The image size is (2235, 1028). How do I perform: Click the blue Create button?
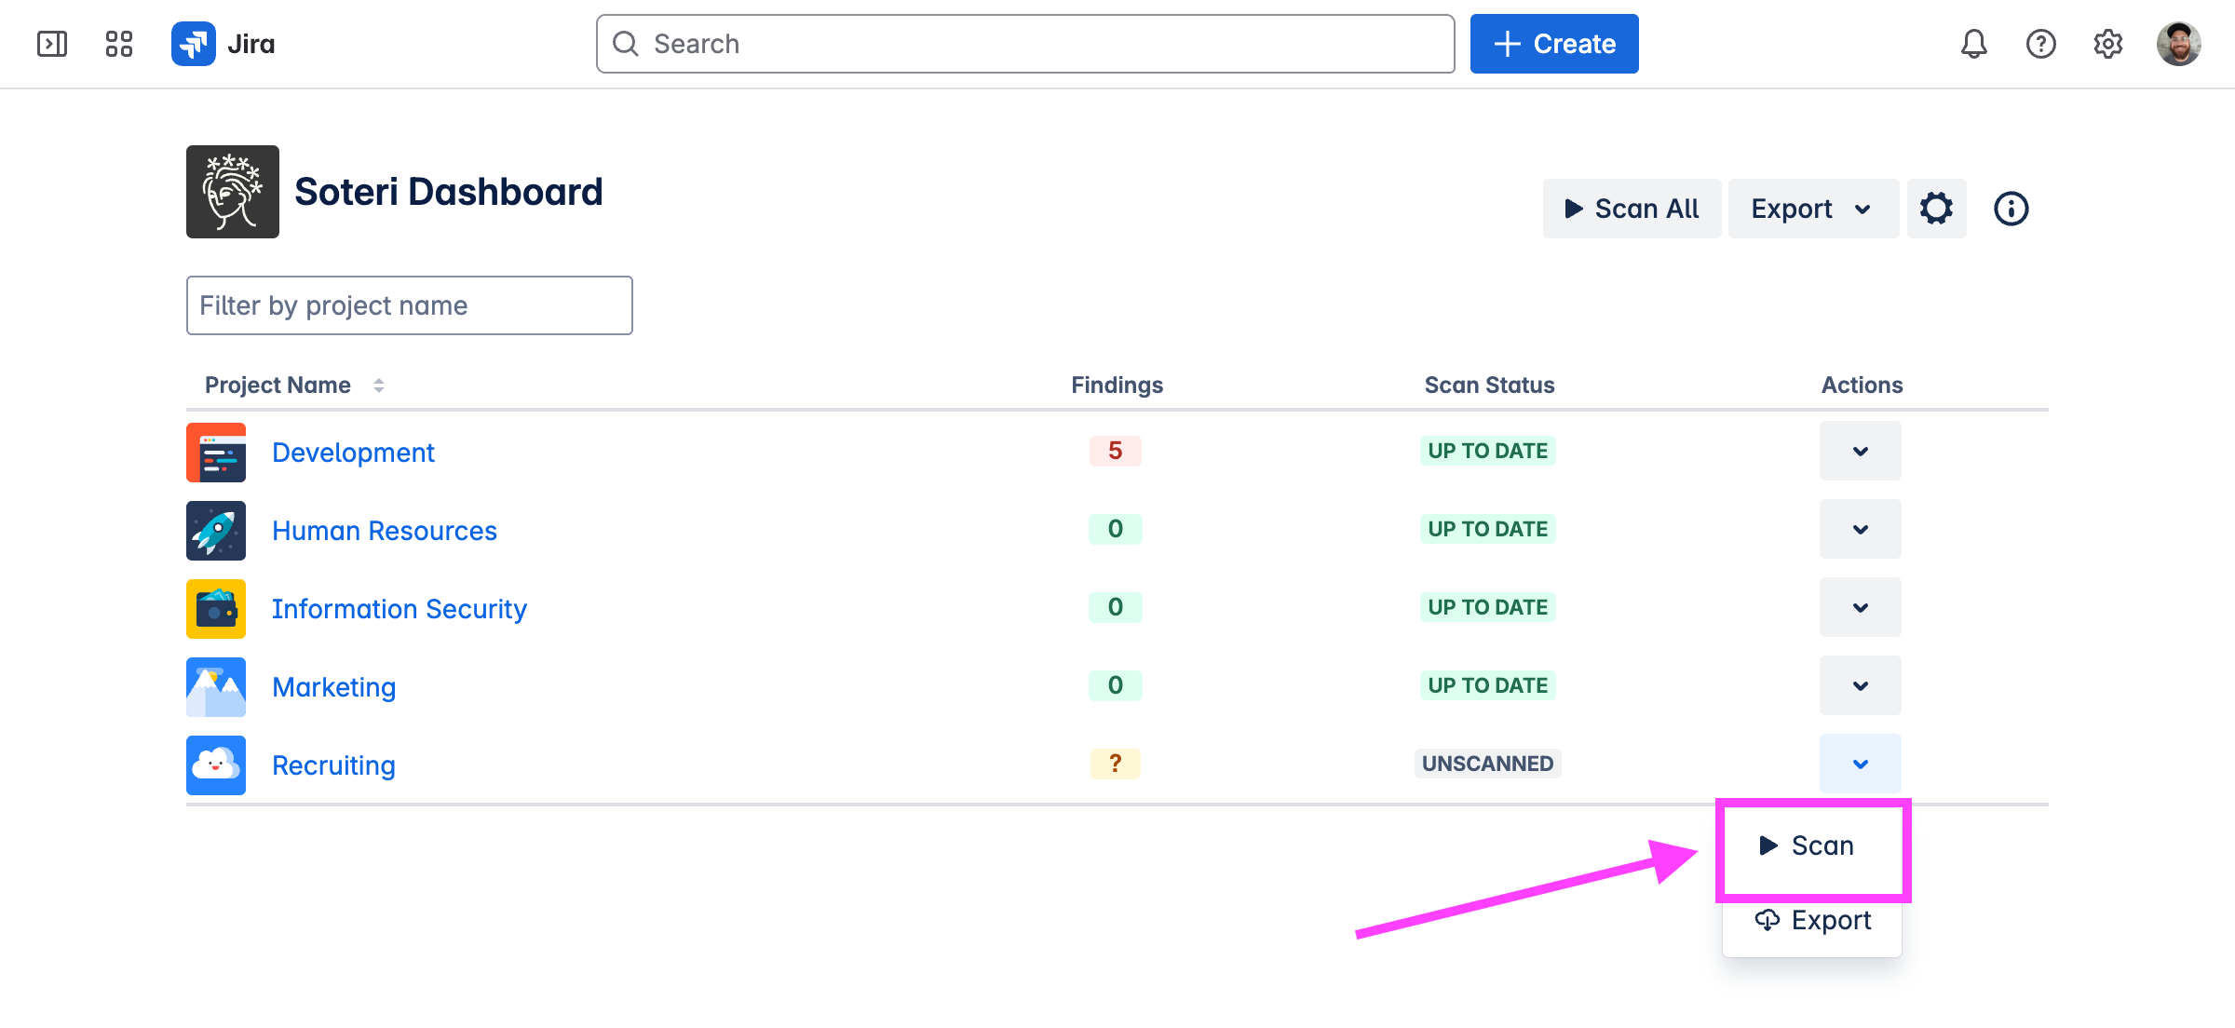click(1553, 44)
